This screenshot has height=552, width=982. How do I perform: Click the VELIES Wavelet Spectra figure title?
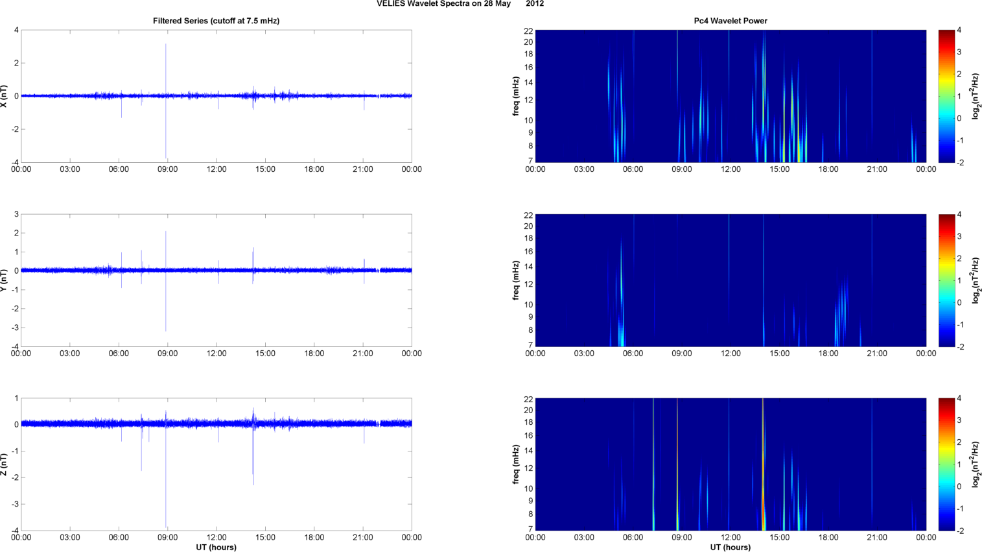460,4
